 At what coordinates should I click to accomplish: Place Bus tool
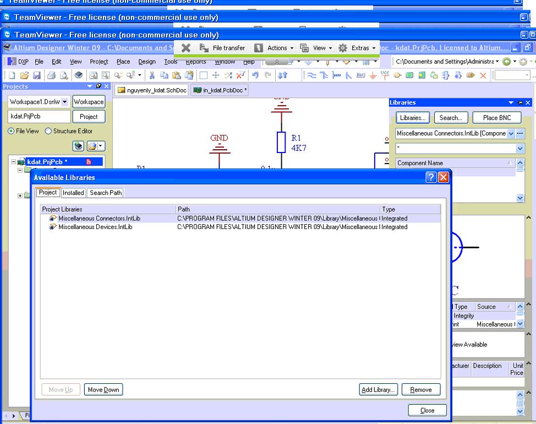point(324,75)
